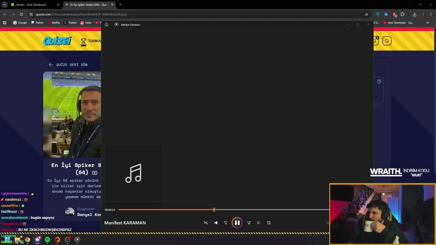Open the Insta bookmark
This screenshot has height=245, width=436.
86,23
